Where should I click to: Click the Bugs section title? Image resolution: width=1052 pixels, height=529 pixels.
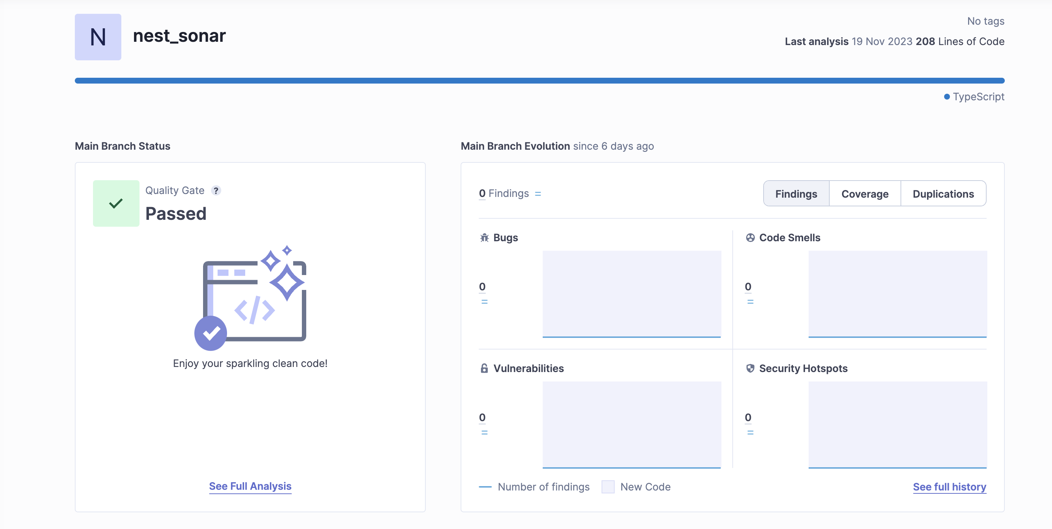tap(506, 238)
